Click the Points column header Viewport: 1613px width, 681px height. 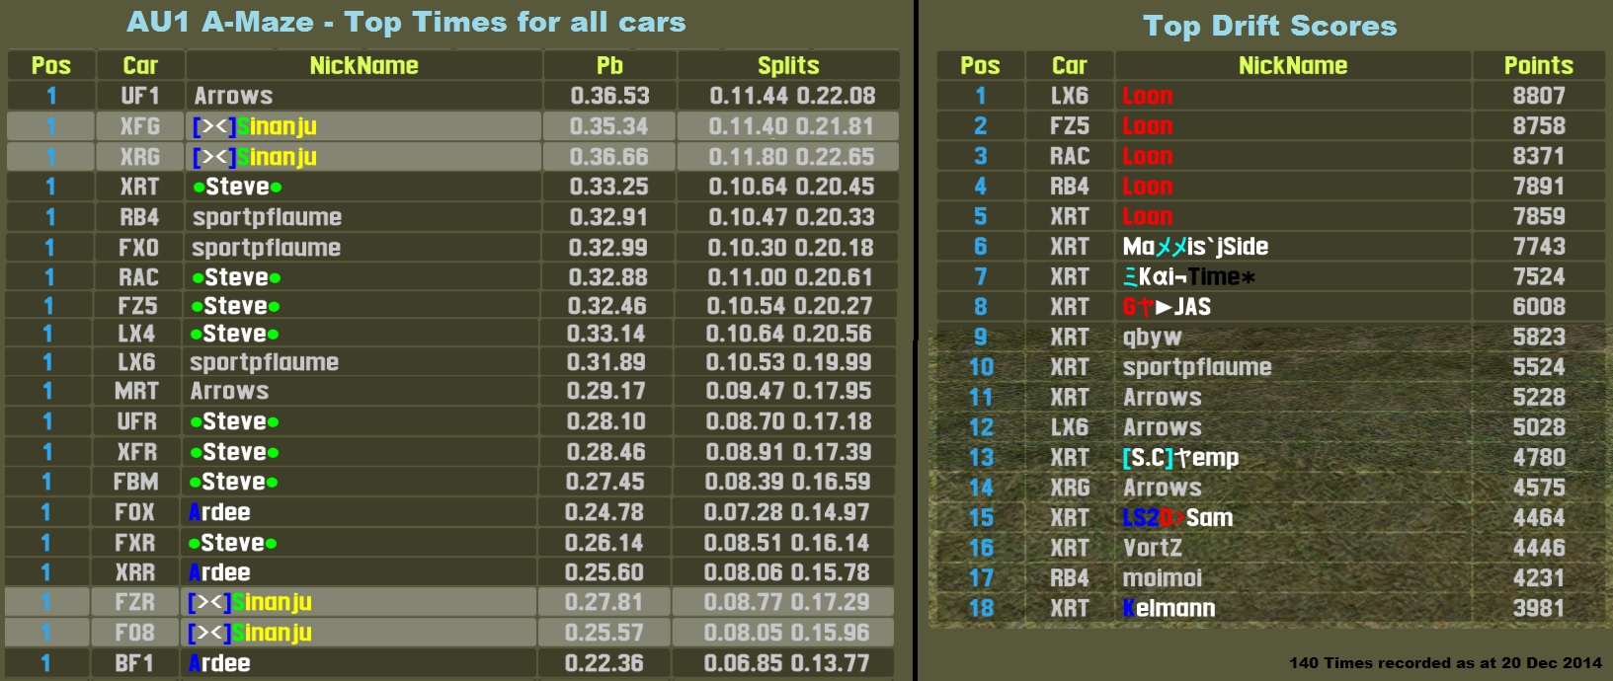(1538, 65)
